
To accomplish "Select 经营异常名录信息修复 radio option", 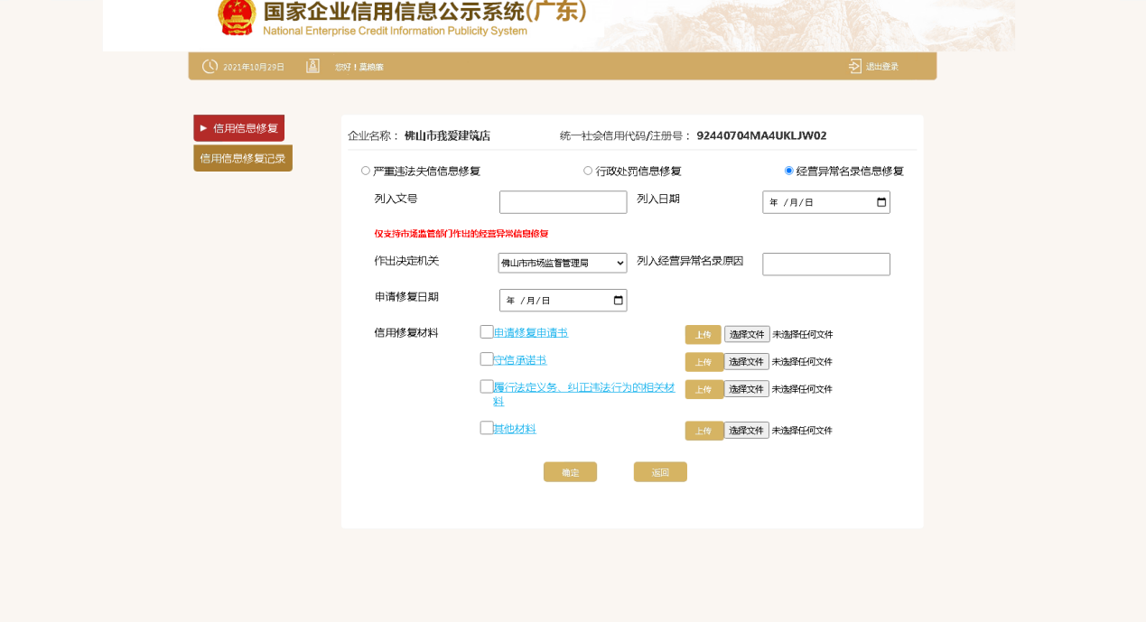I will click(789, 171).
